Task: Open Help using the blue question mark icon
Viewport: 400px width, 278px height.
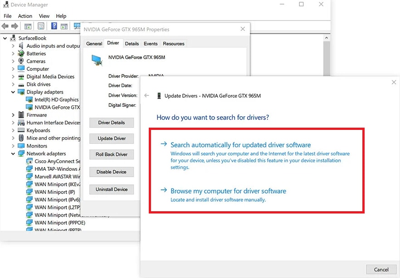Action: tap(54, 26)
